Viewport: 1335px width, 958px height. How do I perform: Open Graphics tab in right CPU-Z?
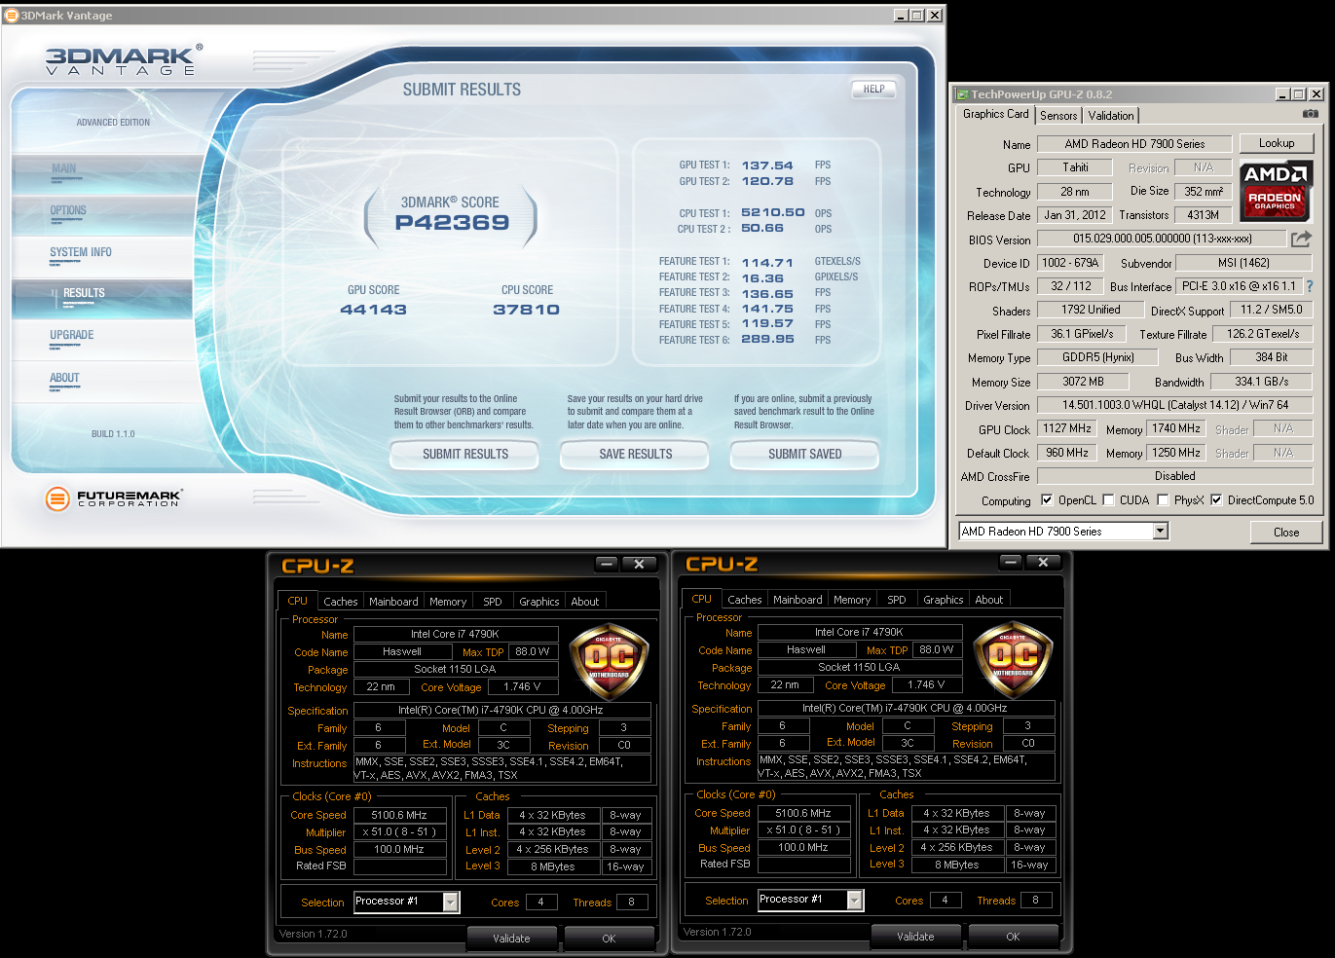tap(943, 600)
